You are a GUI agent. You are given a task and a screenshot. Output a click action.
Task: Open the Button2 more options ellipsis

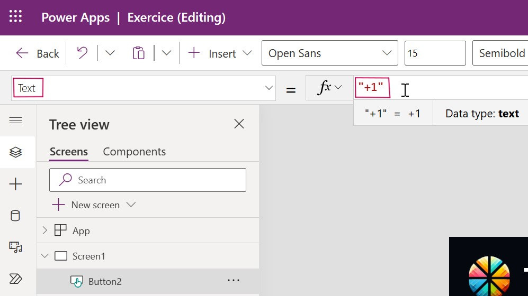(234, 280)
